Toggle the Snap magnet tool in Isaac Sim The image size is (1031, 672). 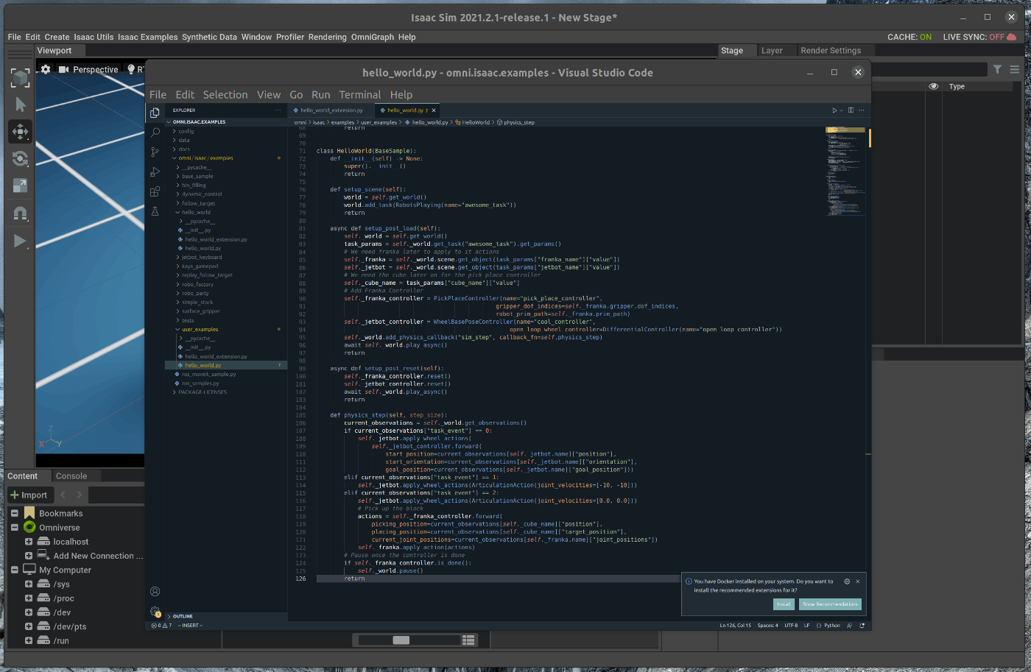point(21,213)
